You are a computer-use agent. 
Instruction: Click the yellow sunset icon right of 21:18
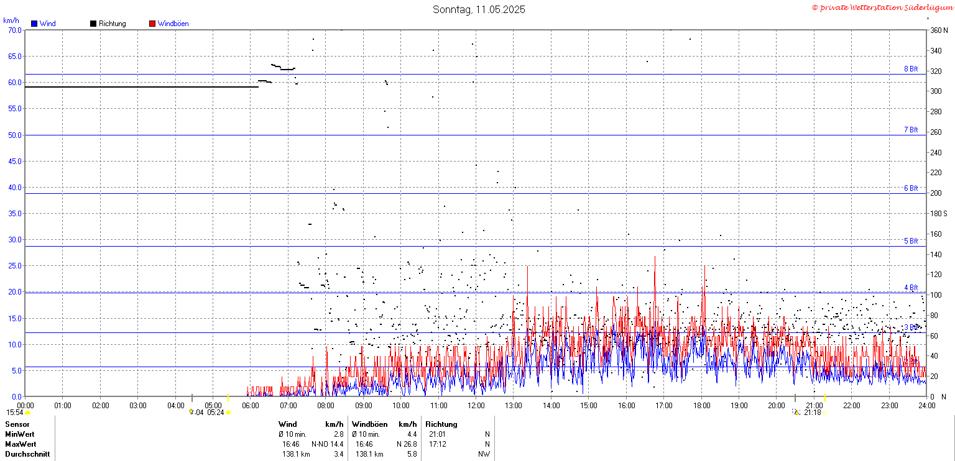pyautogui.click(x=825, y=413)
